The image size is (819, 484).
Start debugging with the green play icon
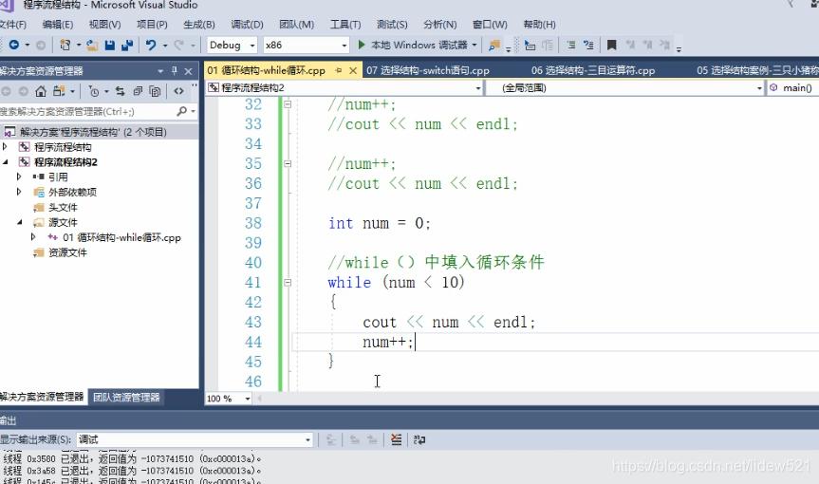click(x=361, y=45)
